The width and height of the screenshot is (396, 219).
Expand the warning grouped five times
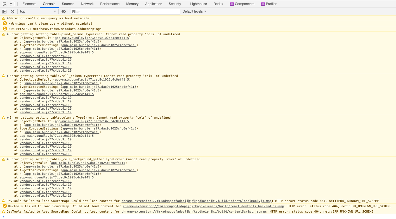pyautogui.click(x=10, y=23)
